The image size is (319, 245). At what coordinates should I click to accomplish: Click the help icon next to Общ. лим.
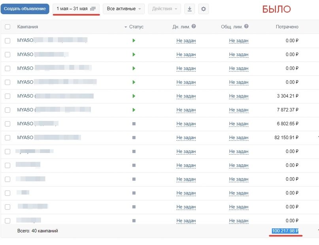tap(246, 26)
